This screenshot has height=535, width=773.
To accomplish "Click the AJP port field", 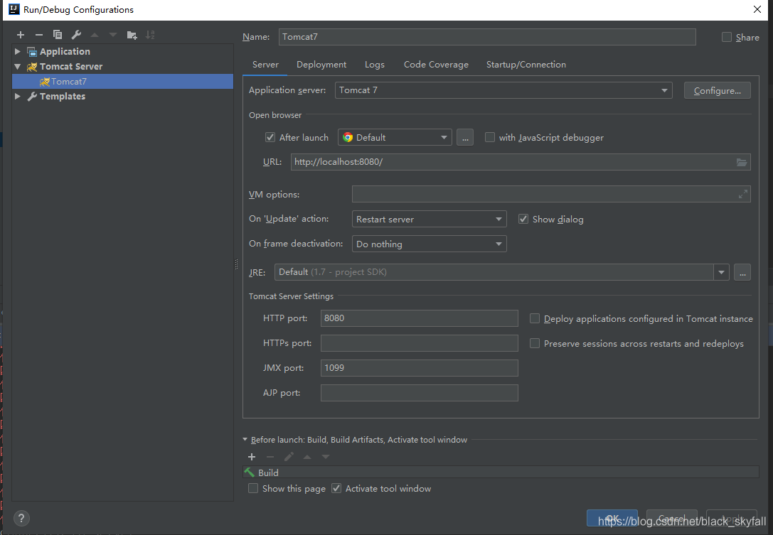I will 419,393.
